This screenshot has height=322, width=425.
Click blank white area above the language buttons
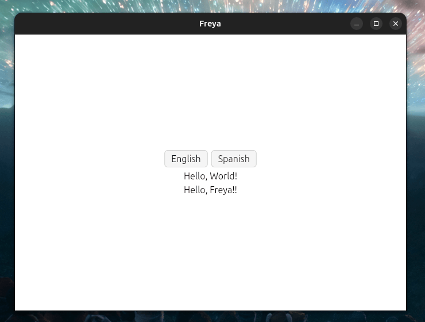coord(210,92)
